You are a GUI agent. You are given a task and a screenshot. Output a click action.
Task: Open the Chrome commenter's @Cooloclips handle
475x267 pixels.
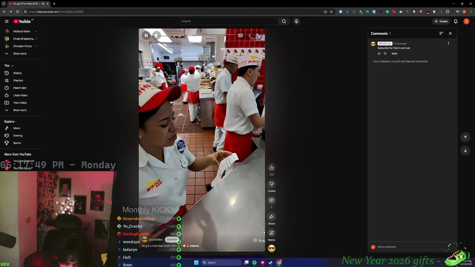[x=385, y=44]
